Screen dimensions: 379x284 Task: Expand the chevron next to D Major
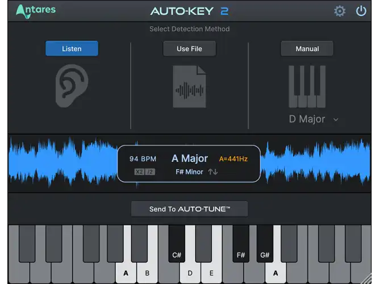336,119
